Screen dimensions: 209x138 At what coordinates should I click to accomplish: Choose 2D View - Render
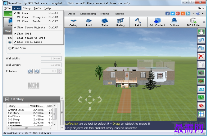point(38,21)
